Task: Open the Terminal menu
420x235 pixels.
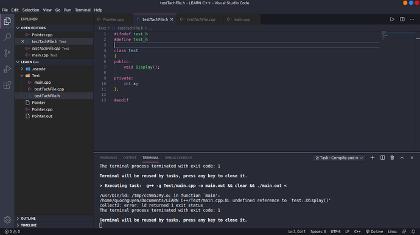Action: pos(83,10)
